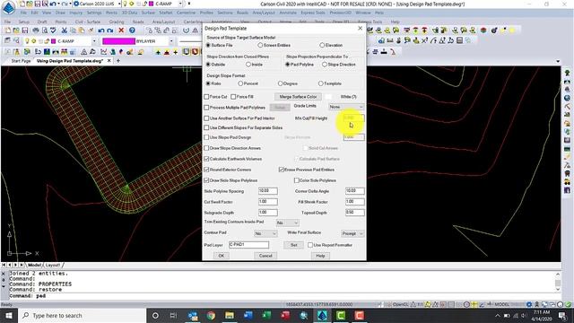574x323 pixels.
Task: Click the Save disk icon in toolbar
Action: (24, 31)
